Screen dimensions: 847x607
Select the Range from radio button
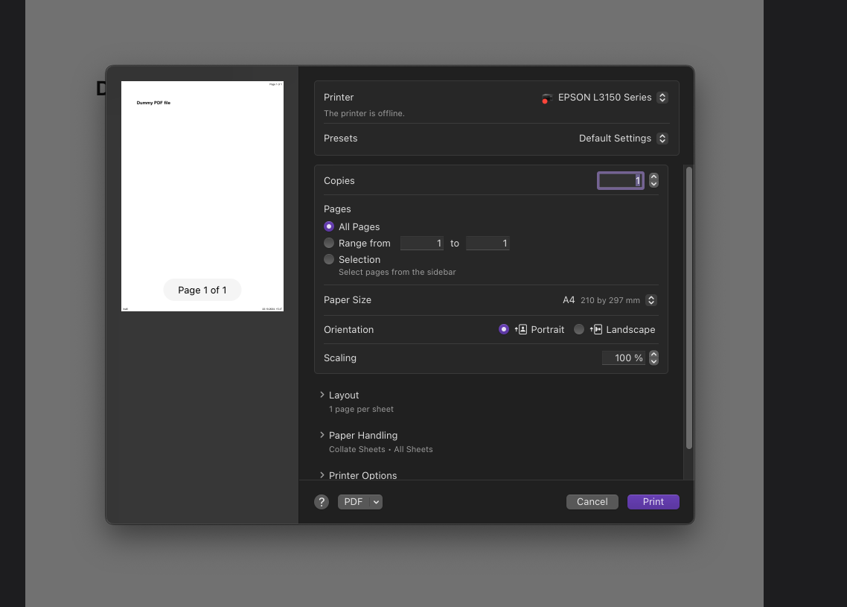pos(329,243)
